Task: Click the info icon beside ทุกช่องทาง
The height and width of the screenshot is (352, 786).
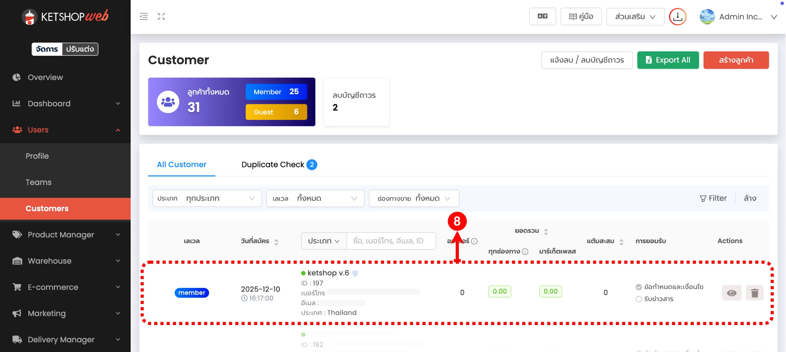Action: tap(525, 252)
